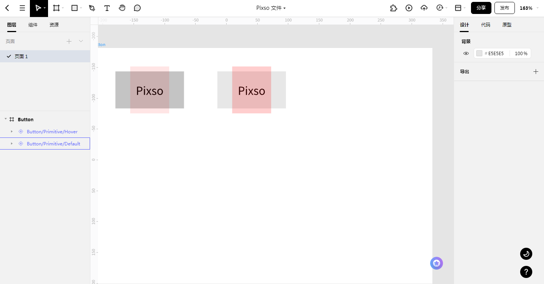Start prototype preview play icon

pos(409,8)
